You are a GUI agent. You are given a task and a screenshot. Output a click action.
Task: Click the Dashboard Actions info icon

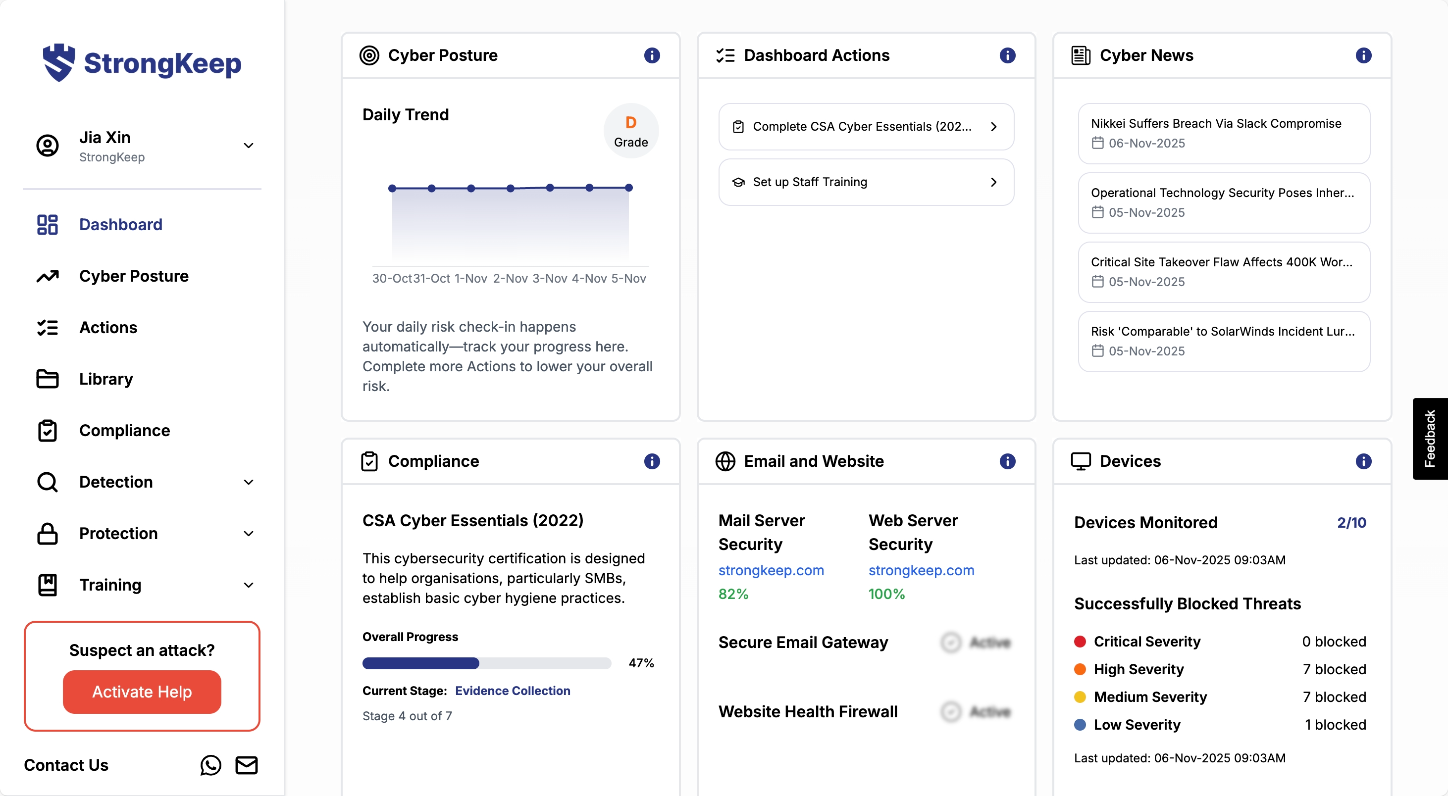coord(1007,55)
